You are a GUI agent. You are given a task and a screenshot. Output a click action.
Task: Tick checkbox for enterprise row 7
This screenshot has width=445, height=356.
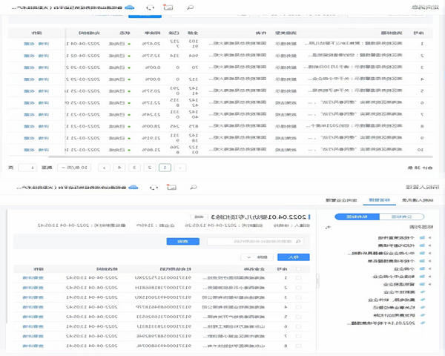pos(299,336)
